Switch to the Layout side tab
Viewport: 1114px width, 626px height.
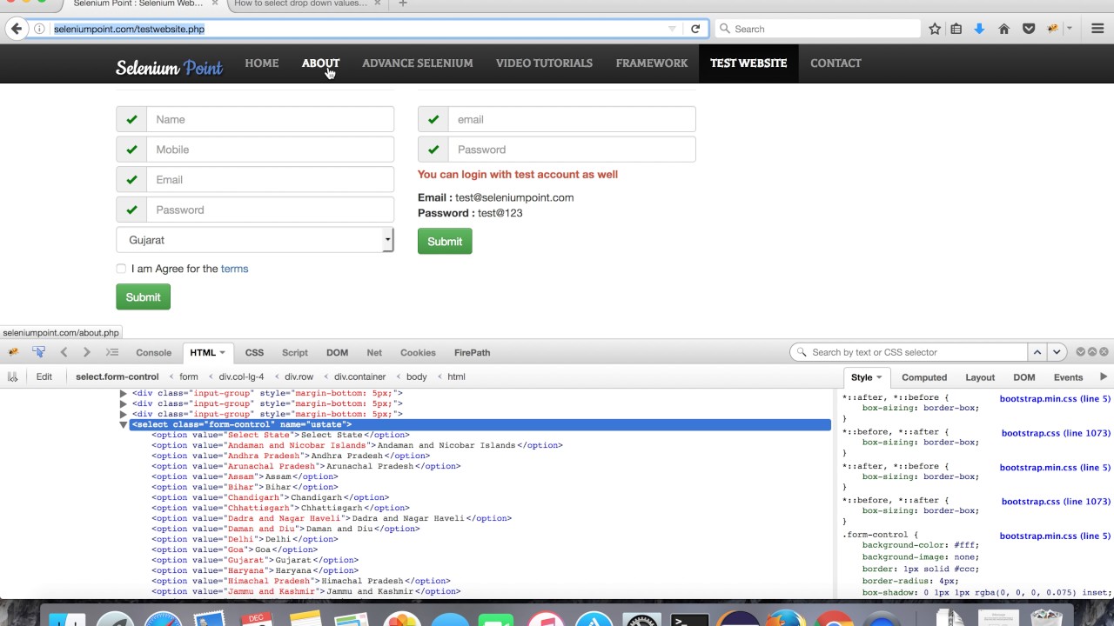pos(980,377)
